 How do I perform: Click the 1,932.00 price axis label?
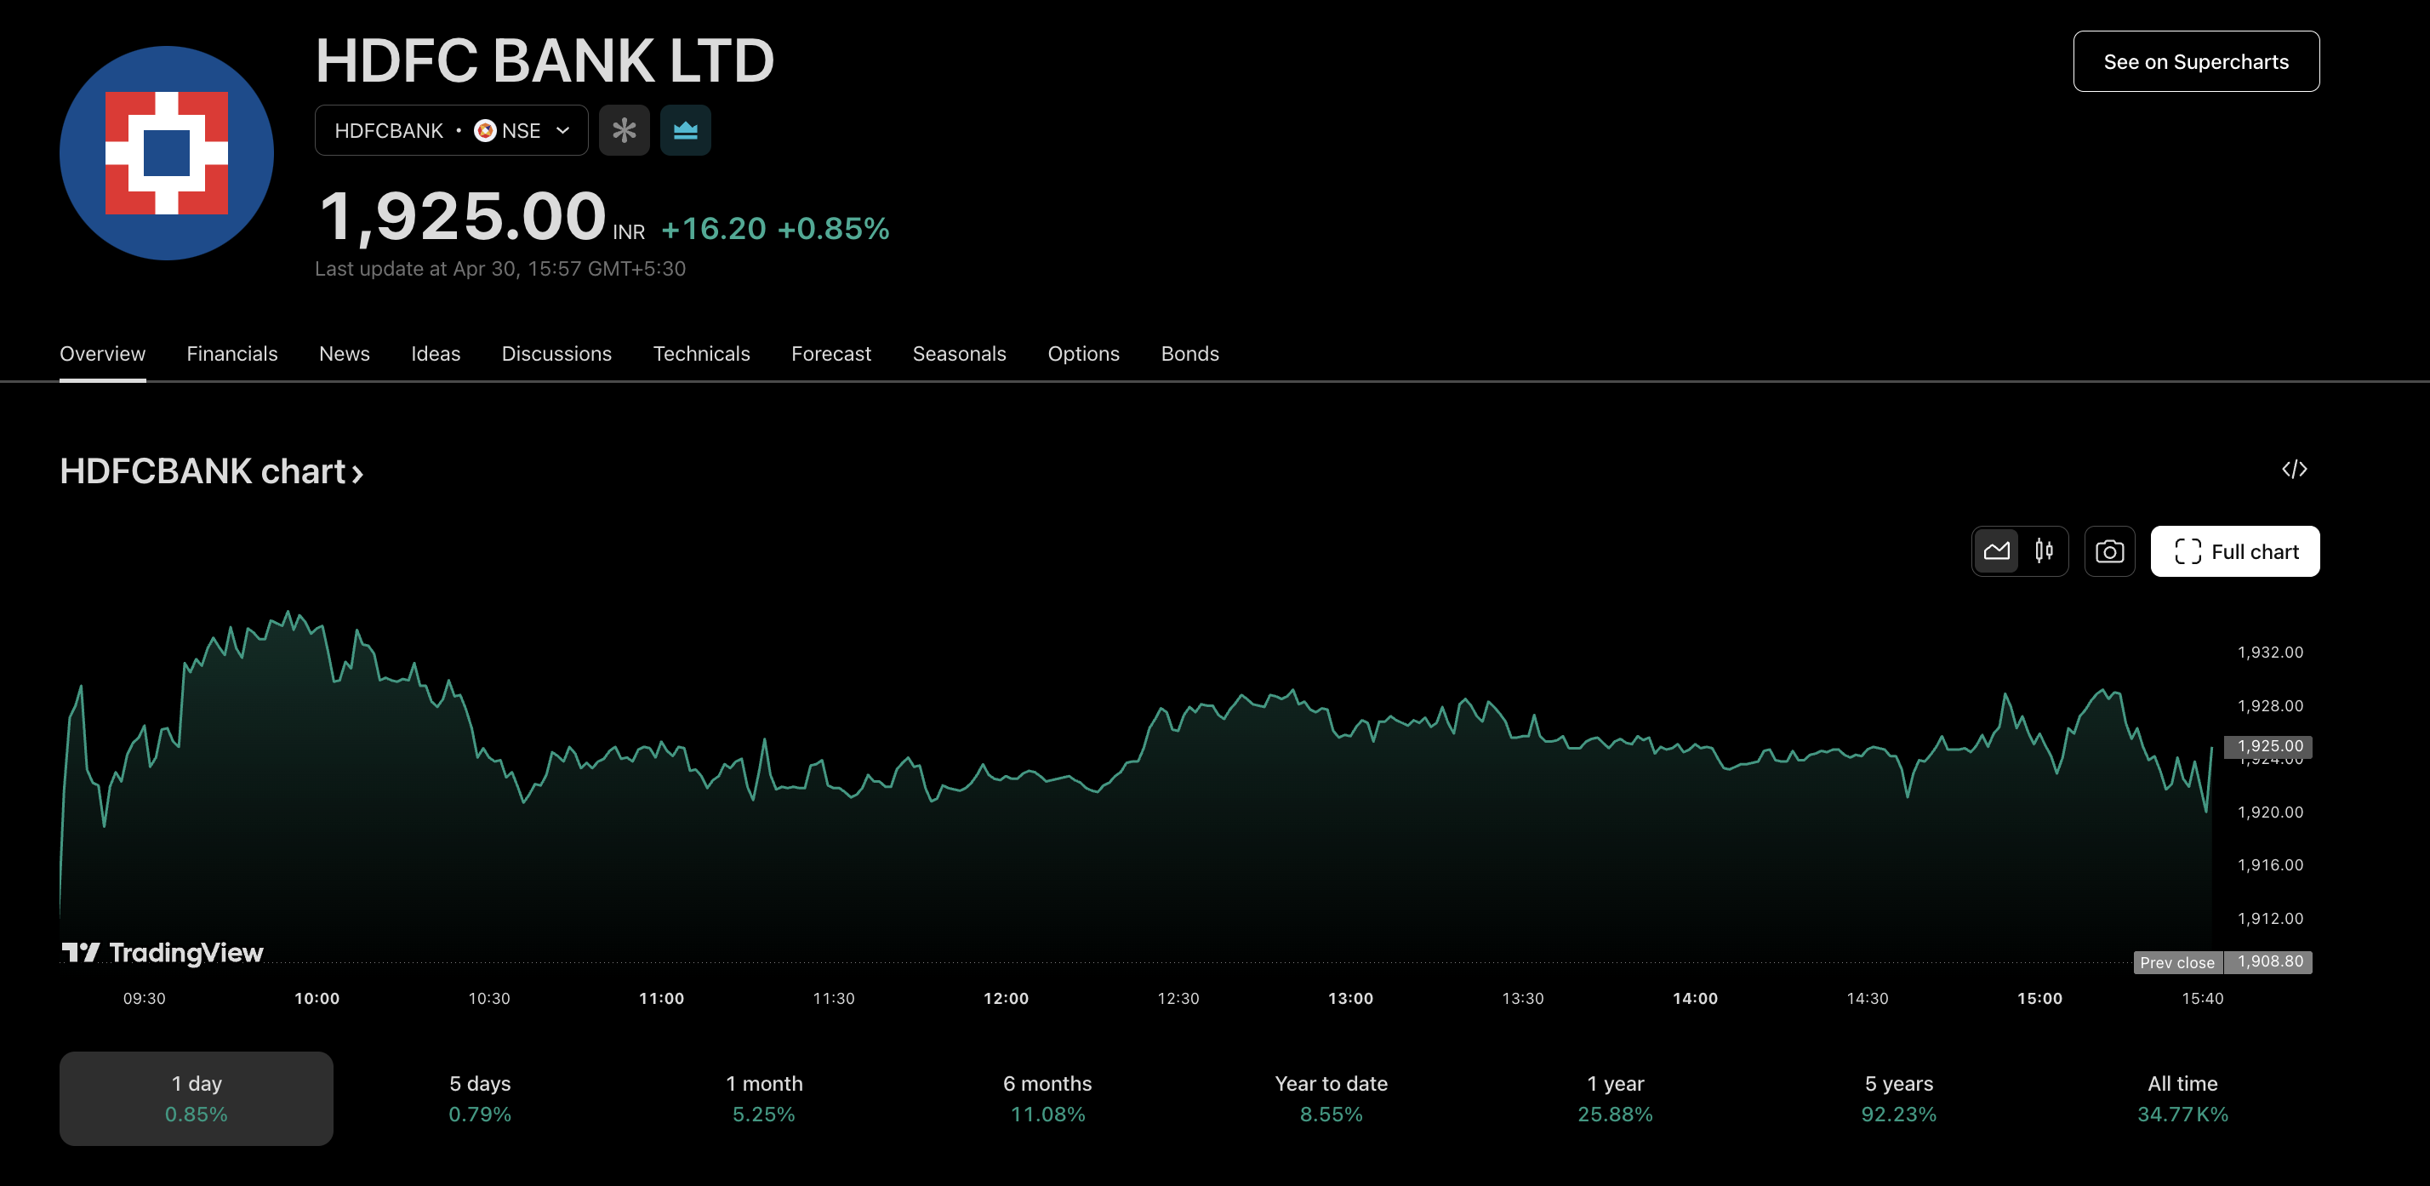2270,652
